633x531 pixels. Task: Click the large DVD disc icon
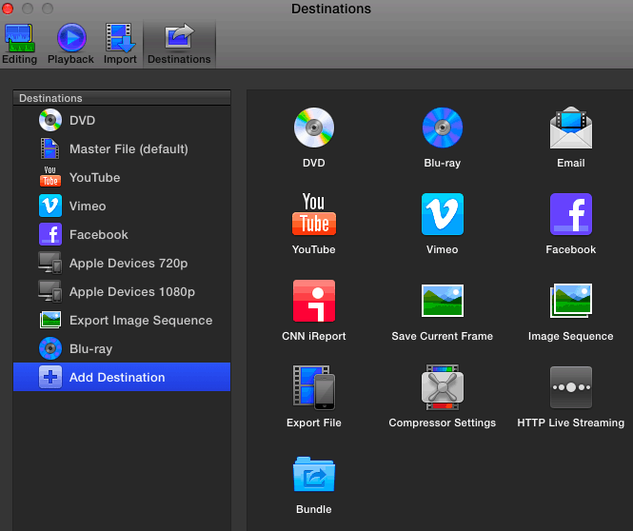click(314, 128)
